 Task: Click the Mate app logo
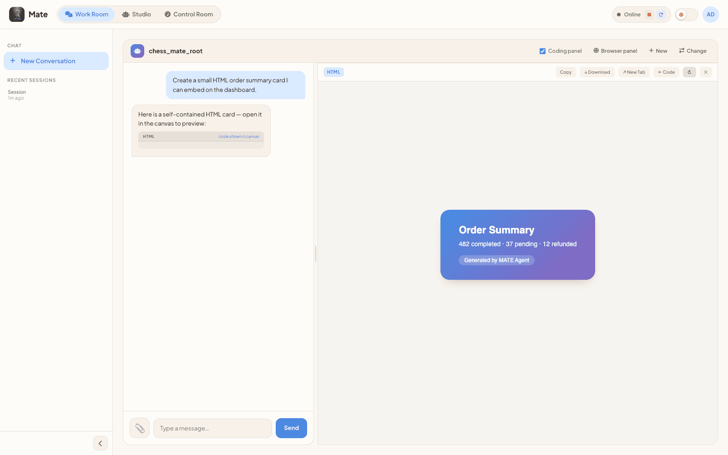tap(17, 15)
